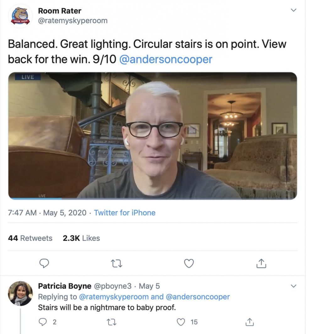
Task: Open the @andersoncooper mention in tweet
Action: coord(166,59)
